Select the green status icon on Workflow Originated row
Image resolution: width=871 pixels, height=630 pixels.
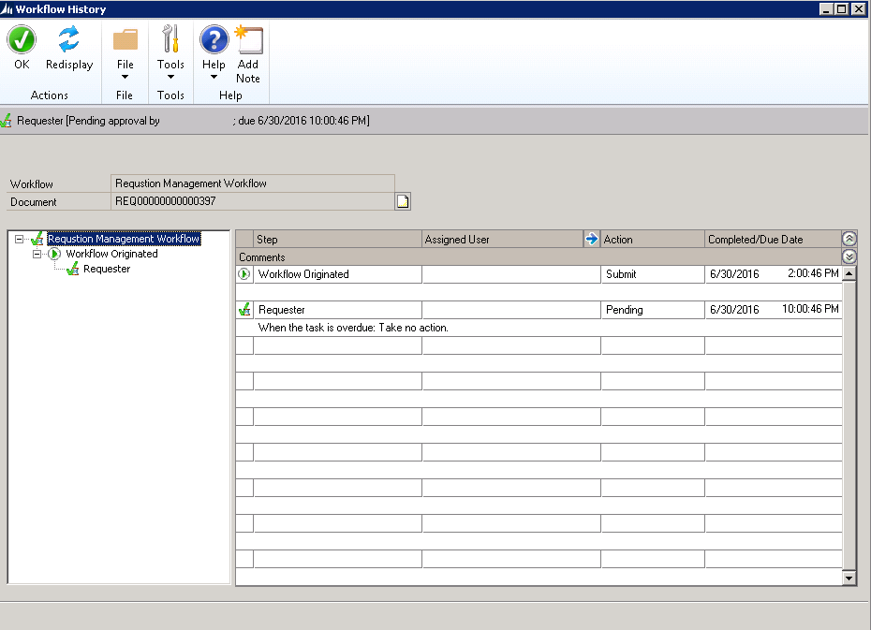246,273
